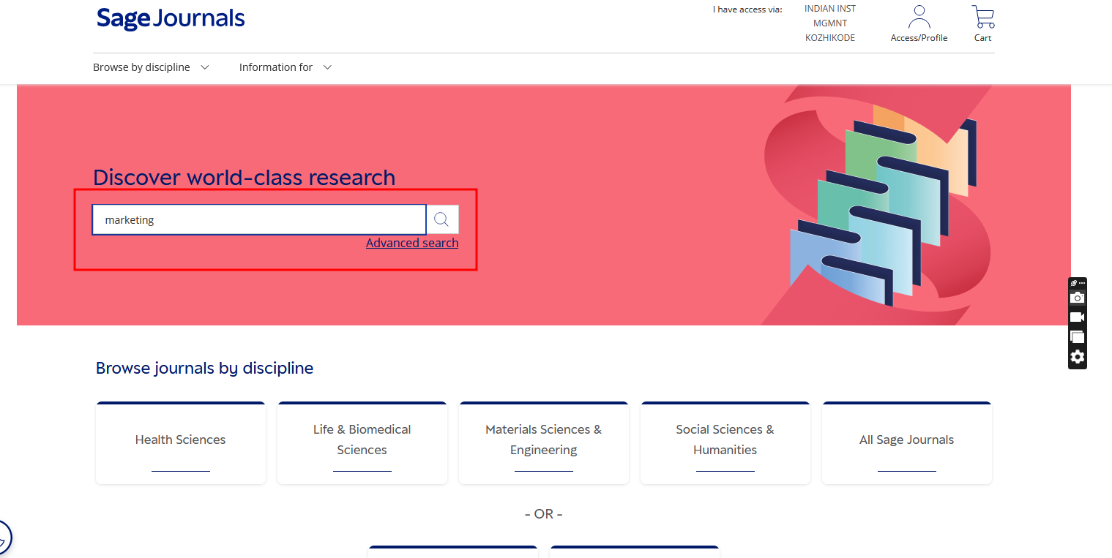Screen dimensions: 1112x558
Task: Click the camera screenshot icon in floating toolbar
Action: click(1077, 298)
